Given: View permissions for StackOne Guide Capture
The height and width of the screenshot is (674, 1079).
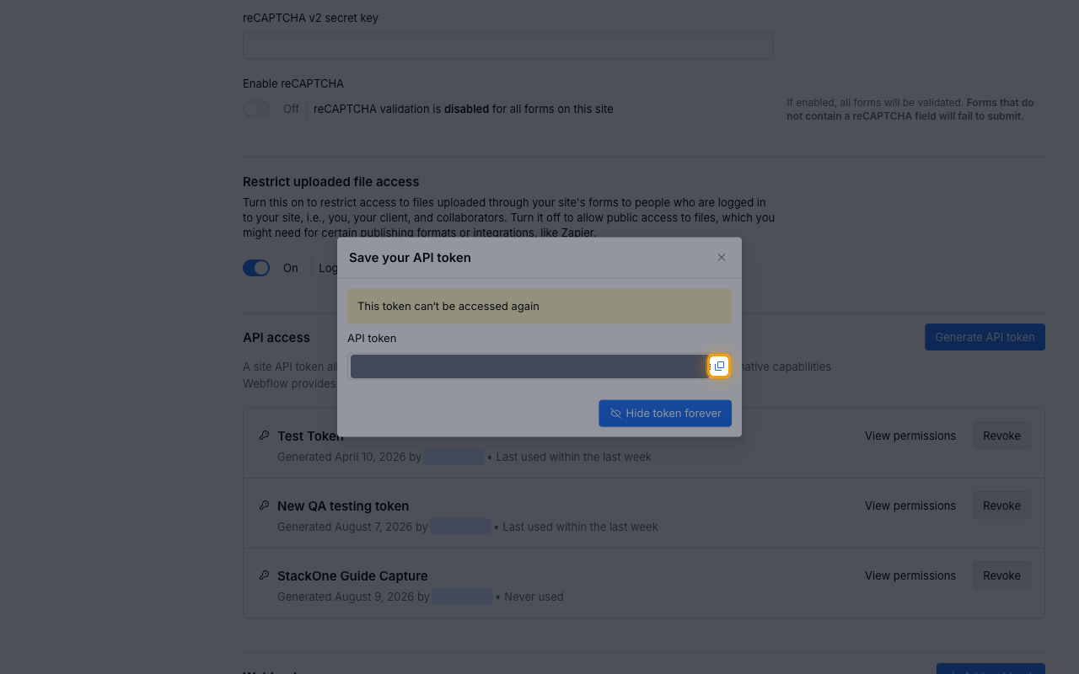Looking at the screenshot, I should click(910, 575).
